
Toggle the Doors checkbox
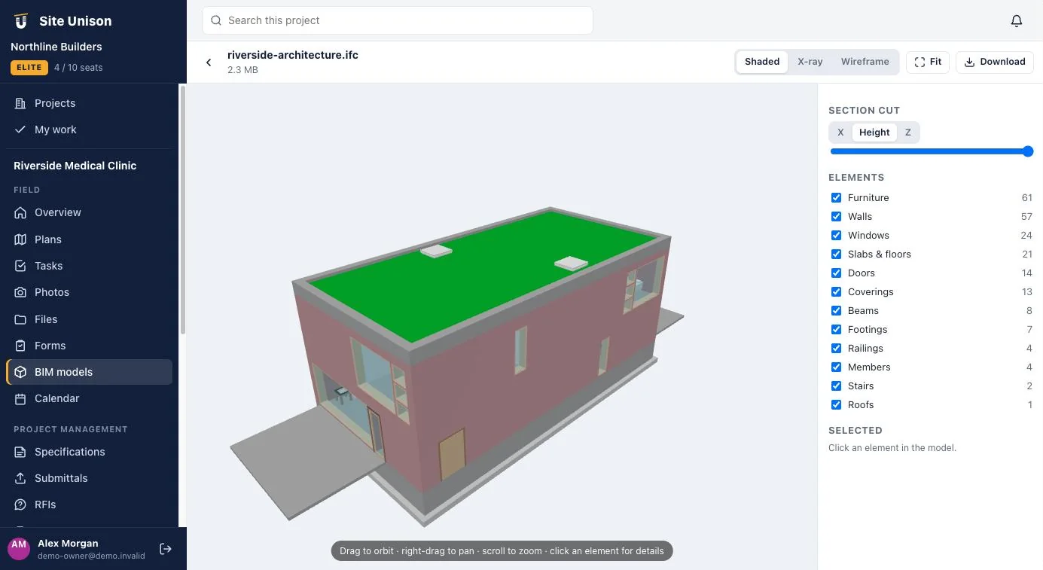pyautogui.click(x=836, y=273)
